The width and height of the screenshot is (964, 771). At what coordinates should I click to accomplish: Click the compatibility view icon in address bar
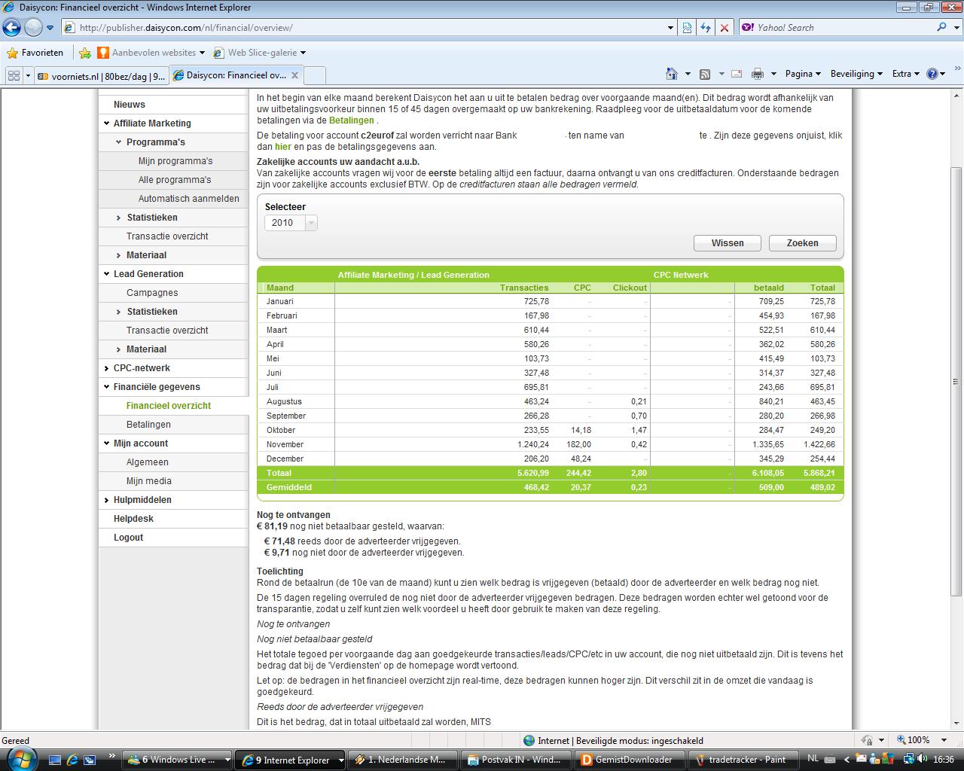687,28
